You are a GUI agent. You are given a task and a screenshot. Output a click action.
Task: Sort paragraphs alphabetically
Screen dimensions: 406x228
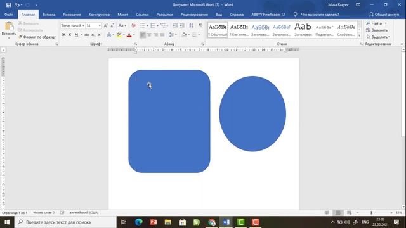click(x=191, y=25)
